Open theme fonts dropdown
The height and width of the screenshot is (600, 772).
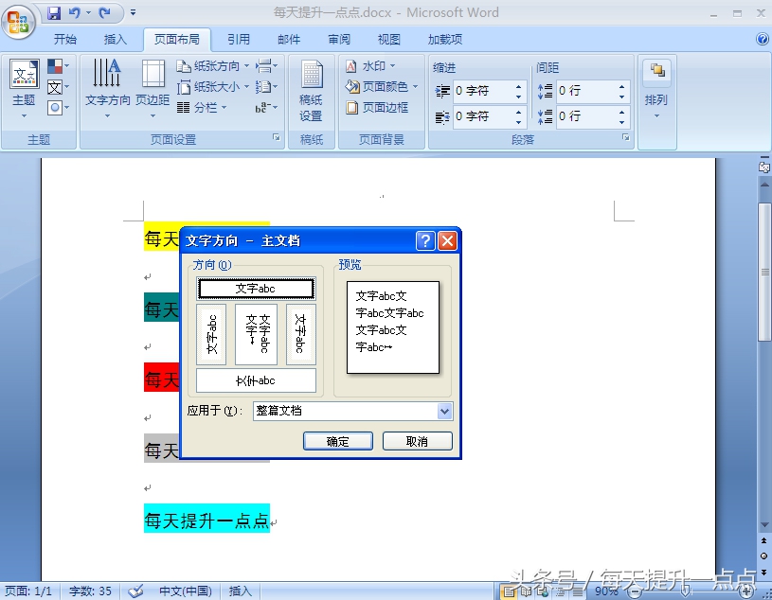click(x=58, y=87)
